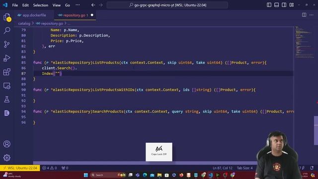Open the Remote Explorer view
This screenshot has width=318, height=179.
coord(7,86)
